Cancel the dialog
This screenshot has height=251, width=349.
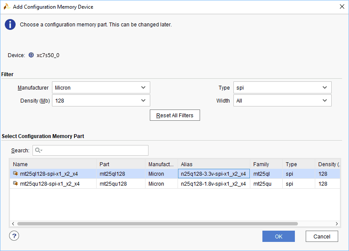coord(322,236)
